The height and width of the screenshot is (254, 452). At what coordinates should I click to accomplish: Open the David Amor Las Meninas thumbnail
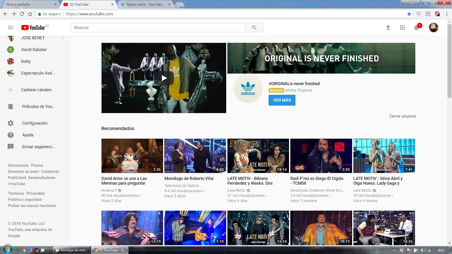[132, 156]
